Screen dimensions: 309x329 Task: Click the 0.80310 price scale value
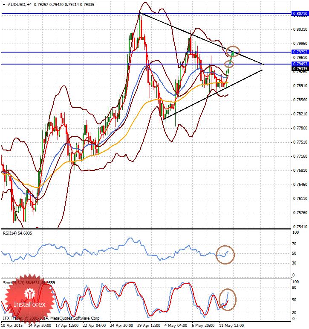(300, 29)
